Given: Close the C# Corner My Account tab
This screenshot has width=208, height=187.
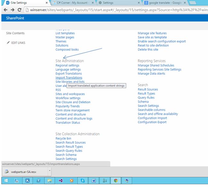Looking at the screenshot, I should [93, 3].
